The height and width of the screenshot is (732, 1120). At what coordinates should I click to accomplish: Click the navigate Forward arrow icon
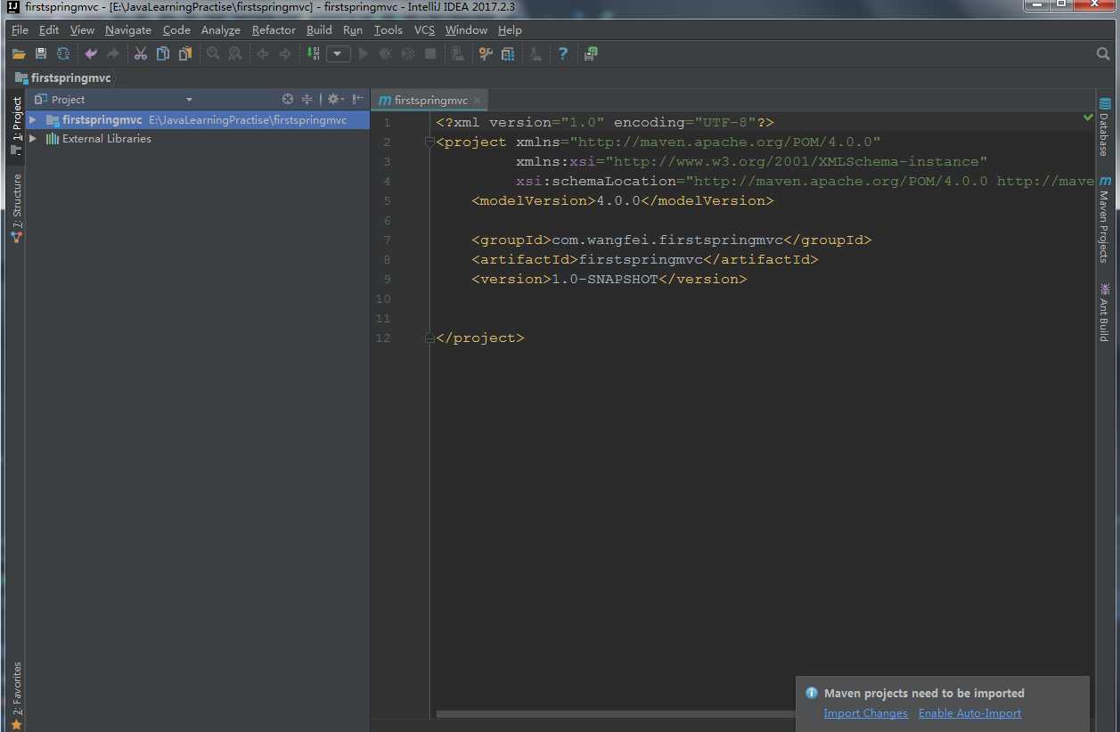point(285,53)
